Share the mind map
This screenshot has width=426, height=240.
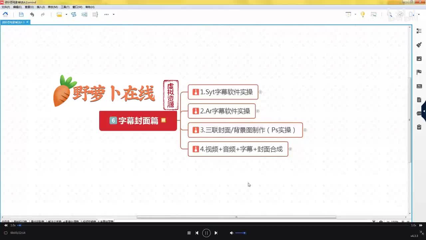point(401,14)
